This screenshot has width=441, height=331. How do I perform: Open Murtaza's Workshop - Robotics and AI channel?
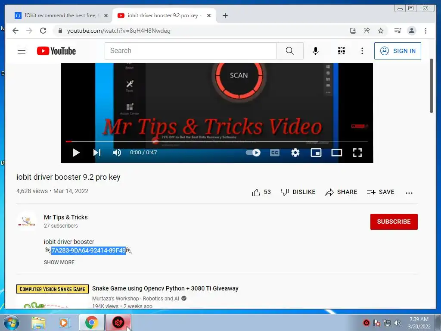[x=136, y=299]
